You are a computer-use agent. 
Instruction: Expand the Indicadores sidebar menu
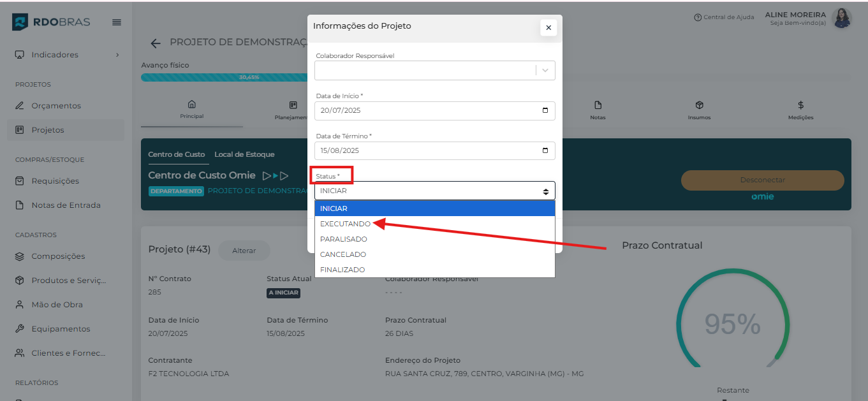[67, 55]
